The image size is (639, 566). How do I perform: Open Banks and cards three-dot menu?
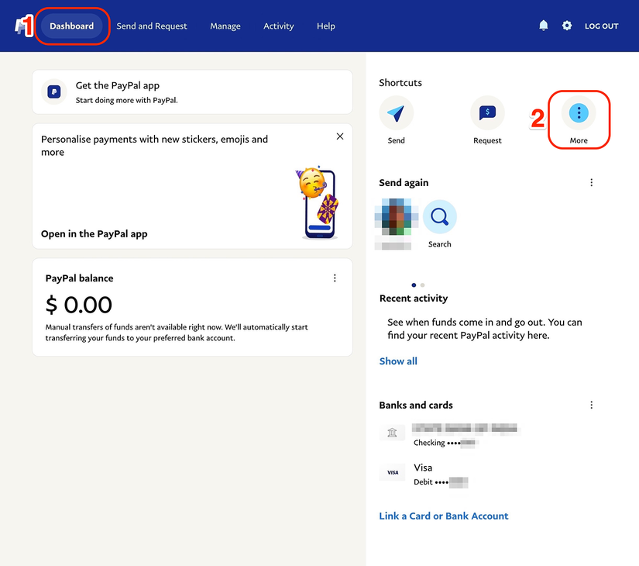point(591,405)
